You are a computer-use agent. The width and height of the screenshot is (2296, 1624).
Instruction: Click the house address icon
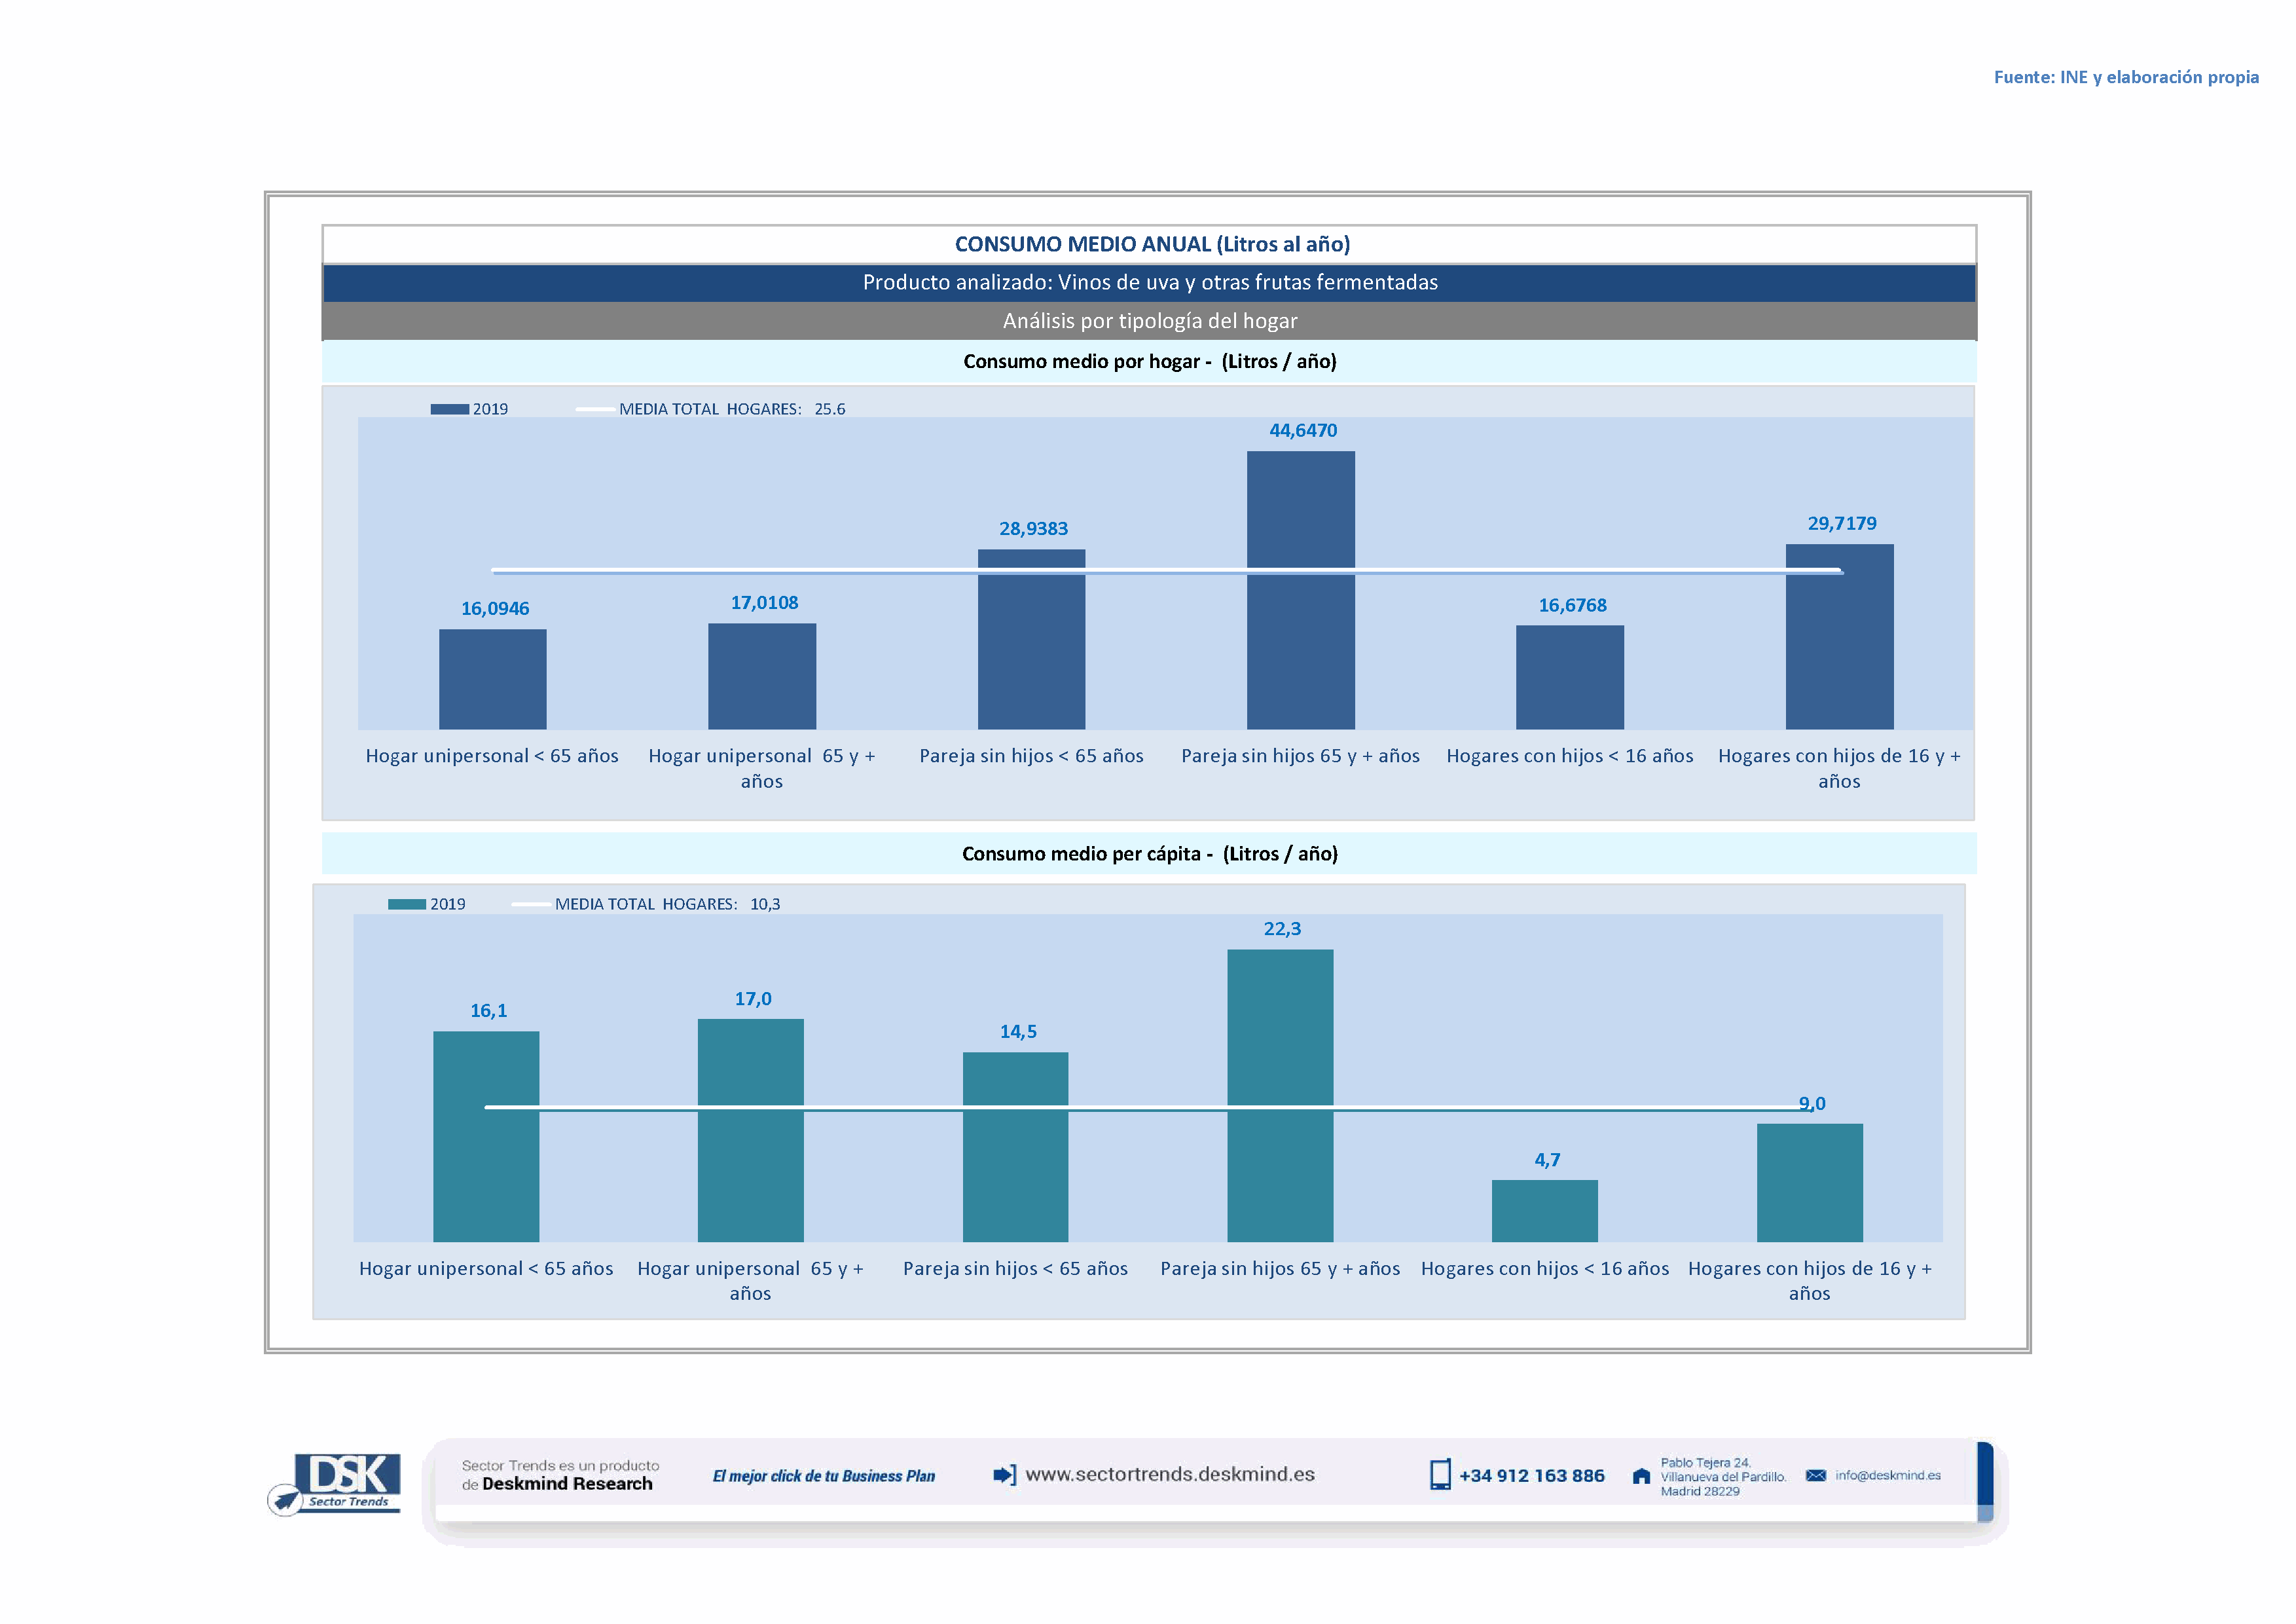pyautogui.click(x=1641, y=1476)
